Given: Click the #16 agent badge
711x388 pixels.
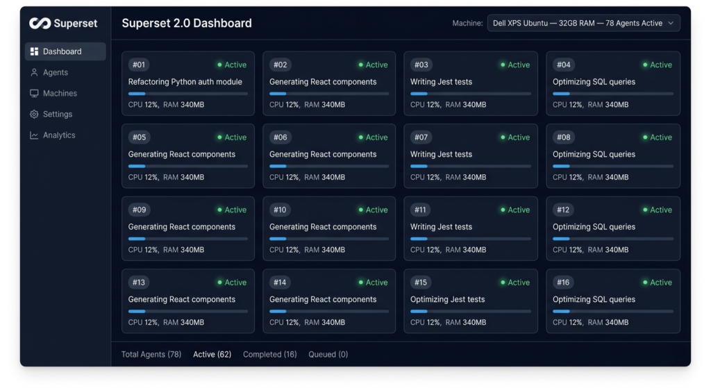Looking at the screenshot, I should tap(563, 282).
